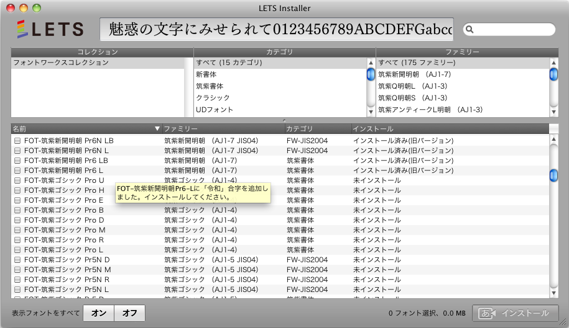Viewport: 569px width, 328px height.
Task: Click the カテゴリ list scrollbar thumb
Action: tap(371, 74)
